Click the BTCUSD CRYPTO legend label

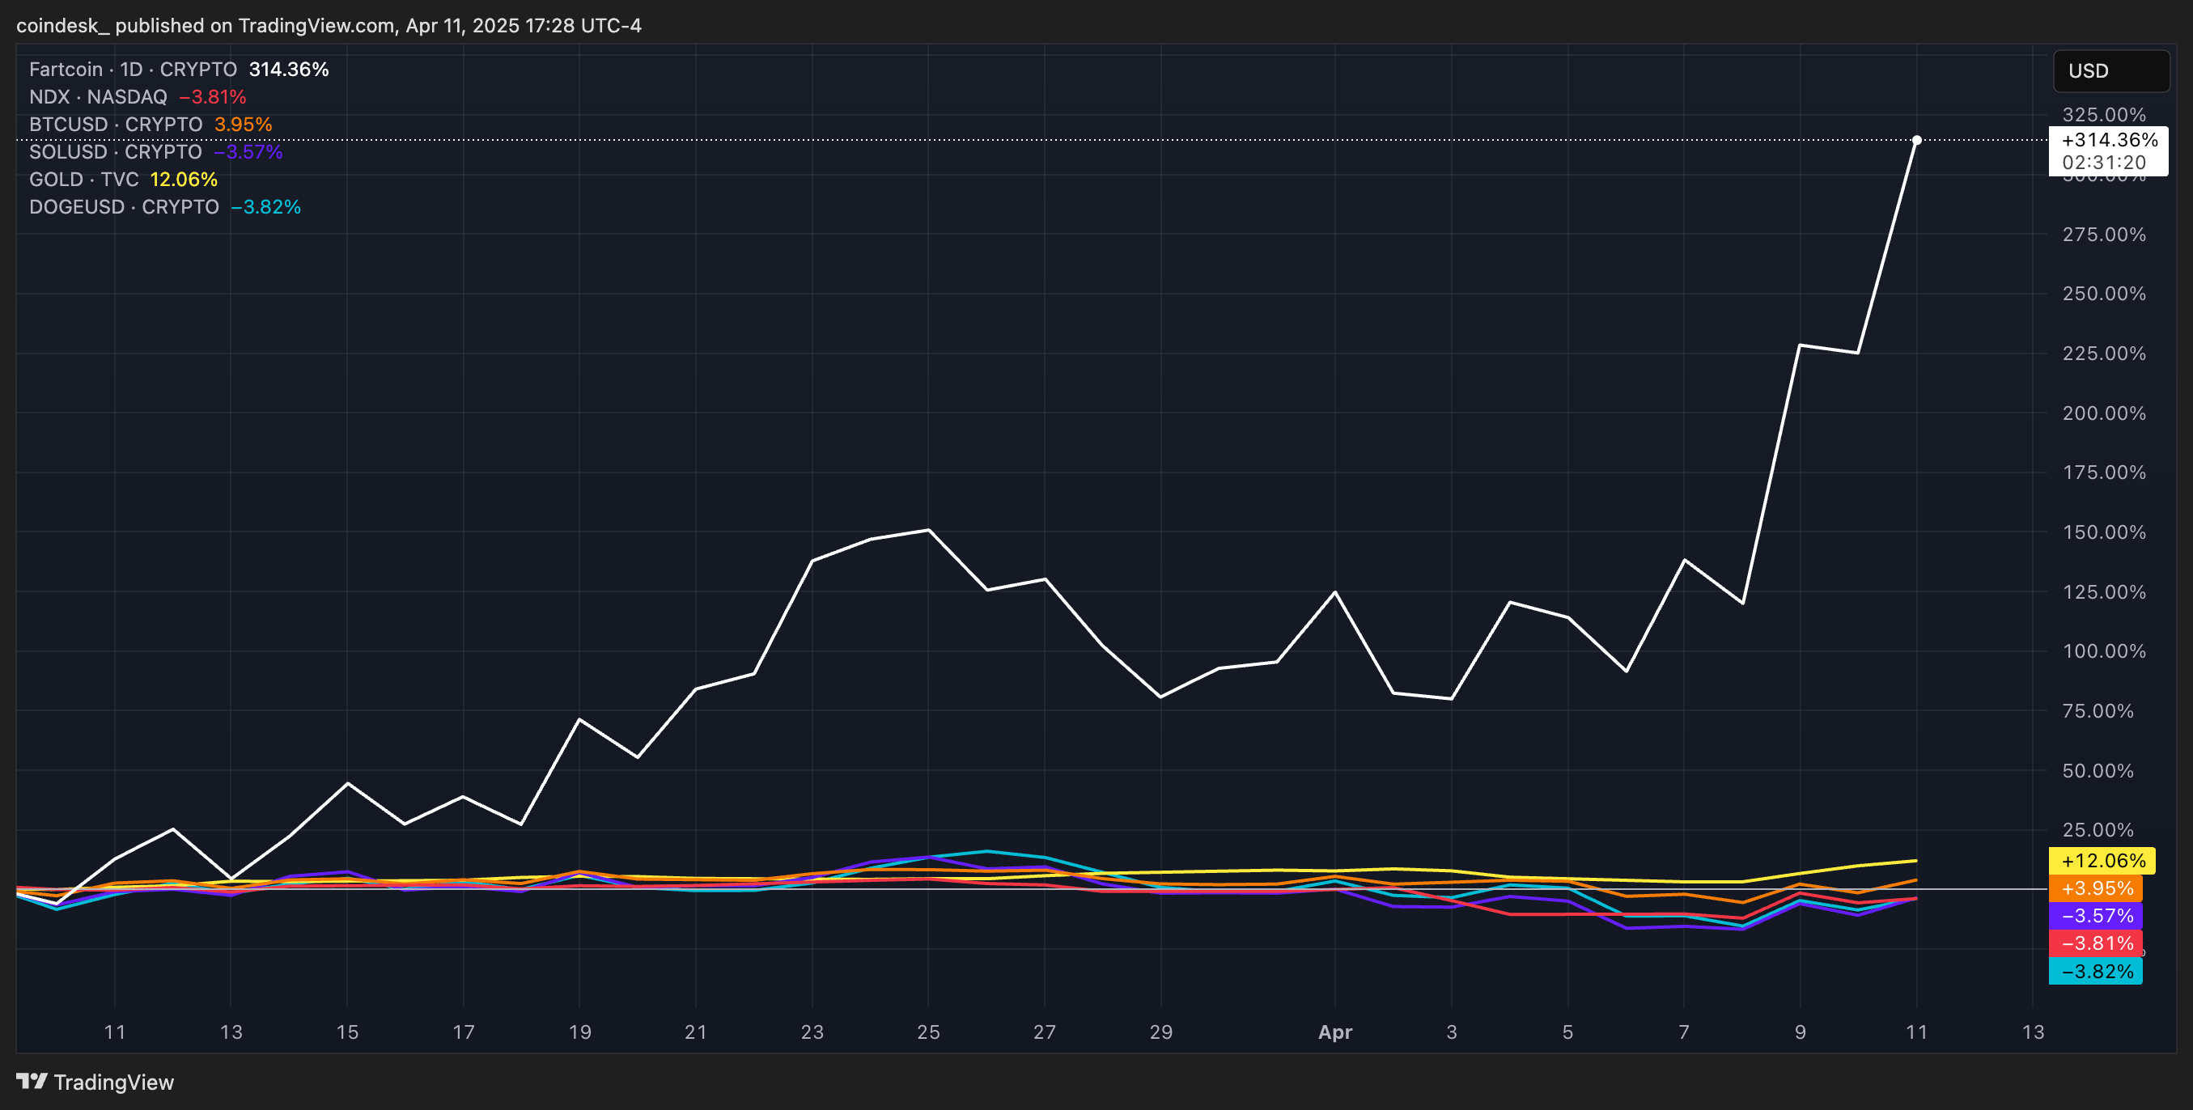click(x=116, y=125)
